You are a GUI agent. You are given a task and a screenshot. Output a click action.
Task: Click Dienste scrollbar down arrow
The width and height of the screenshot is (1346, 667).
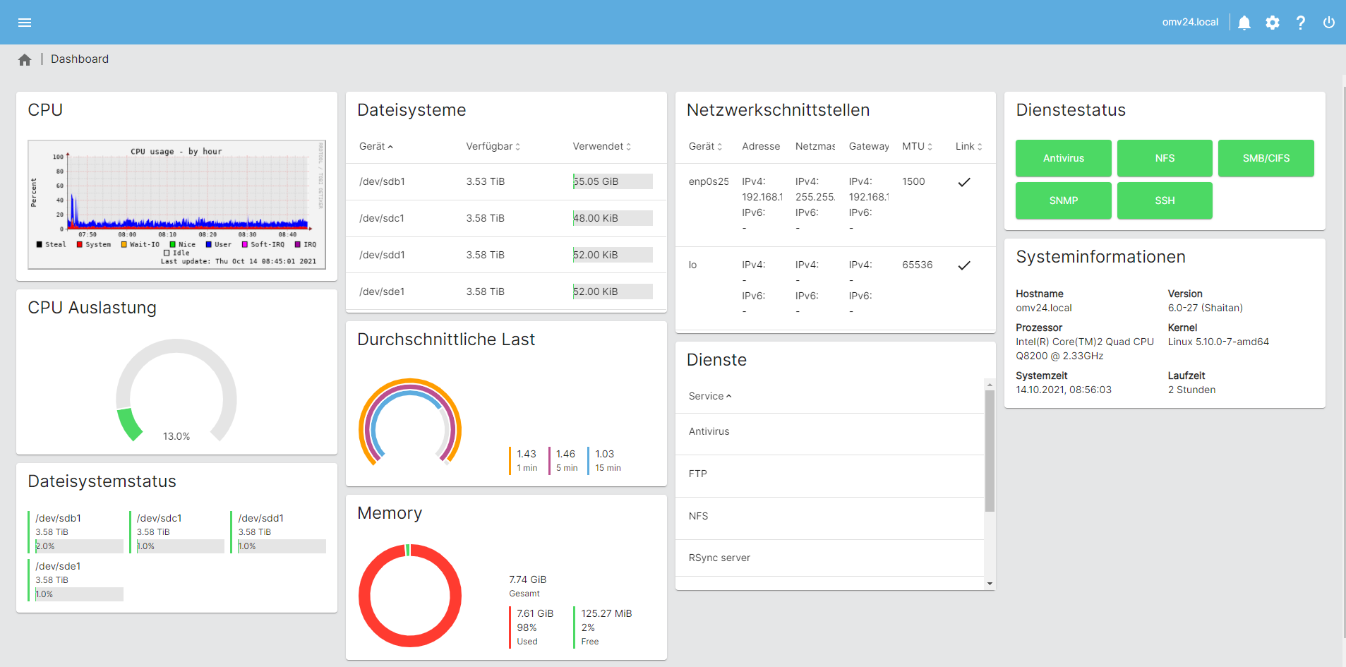pos(990,584)
